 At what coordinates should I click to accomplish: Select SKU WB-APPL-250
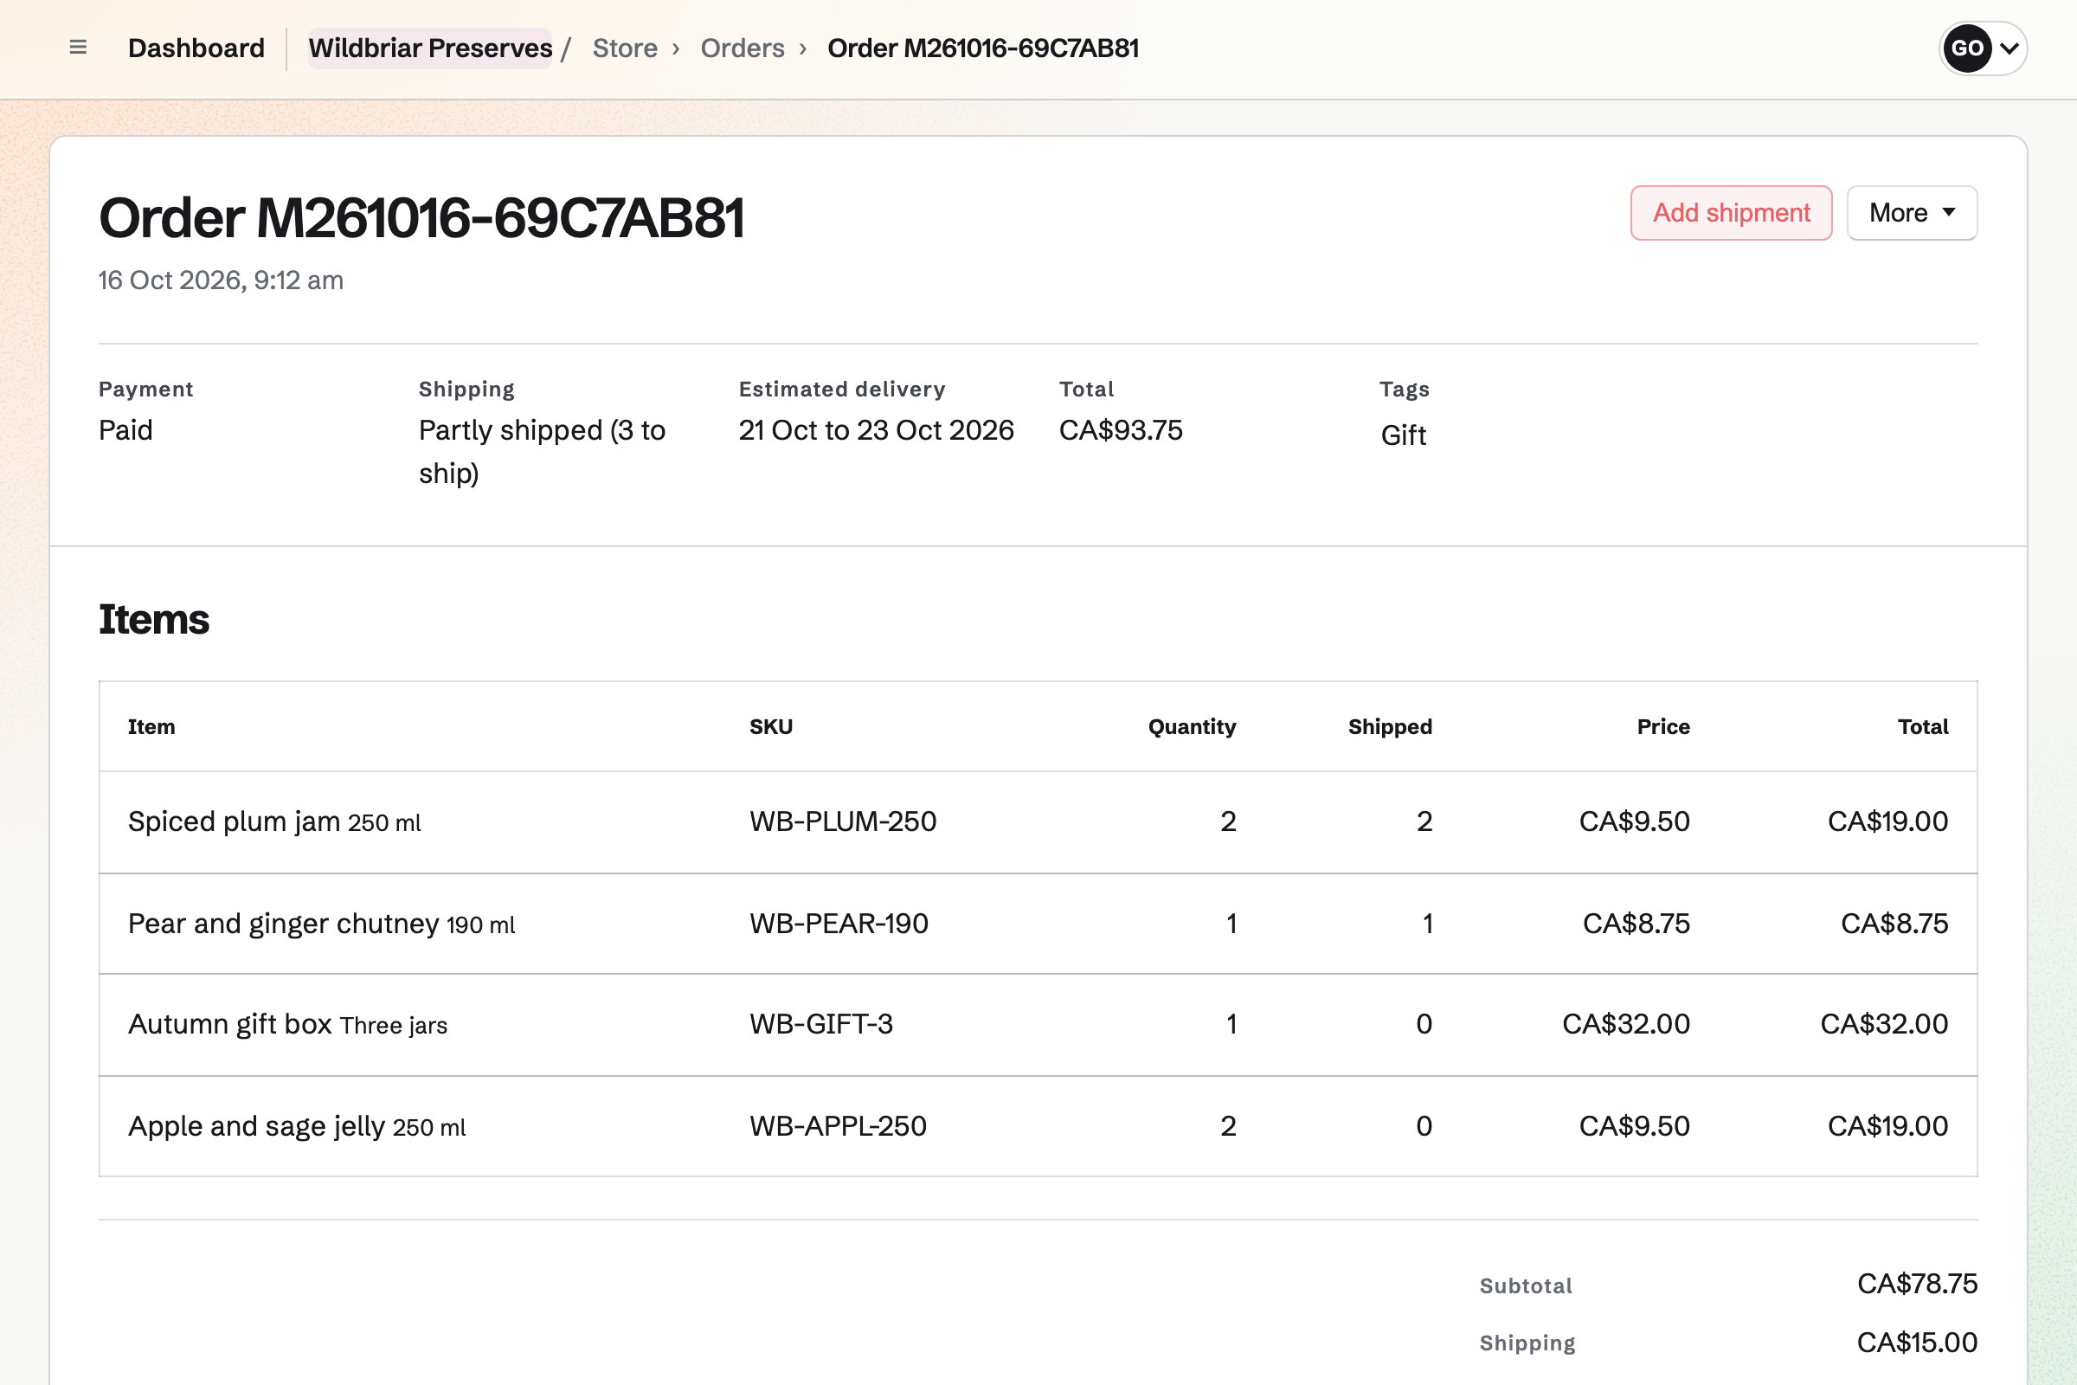click(x=838, y=1126)
